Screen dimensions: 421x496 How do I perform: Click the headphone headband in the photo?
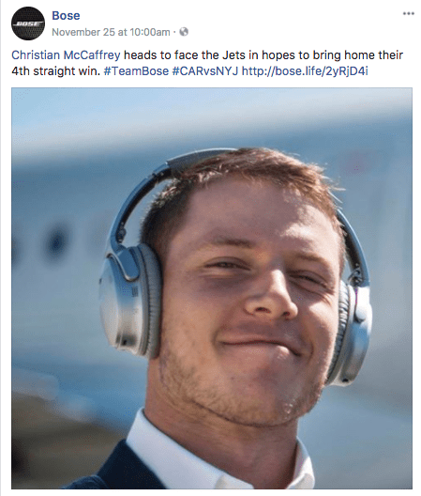[x=196, y=162]
